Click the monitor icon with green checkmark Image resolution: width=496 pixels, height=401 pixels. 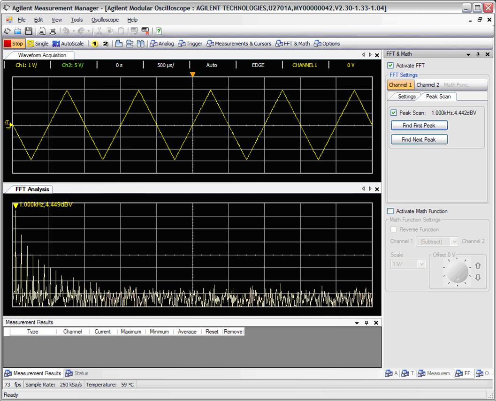pos(134,31)
